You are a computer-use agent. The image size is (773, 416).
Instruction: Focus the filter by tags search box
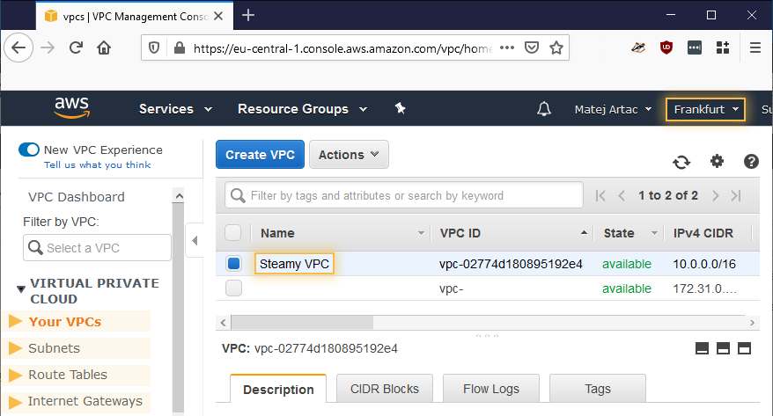404,195
